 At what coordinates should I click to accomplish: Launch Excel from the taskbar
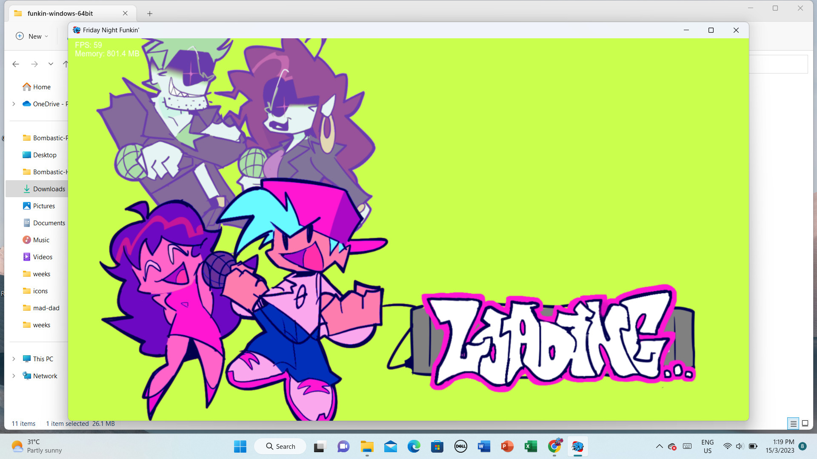[531, 446]
